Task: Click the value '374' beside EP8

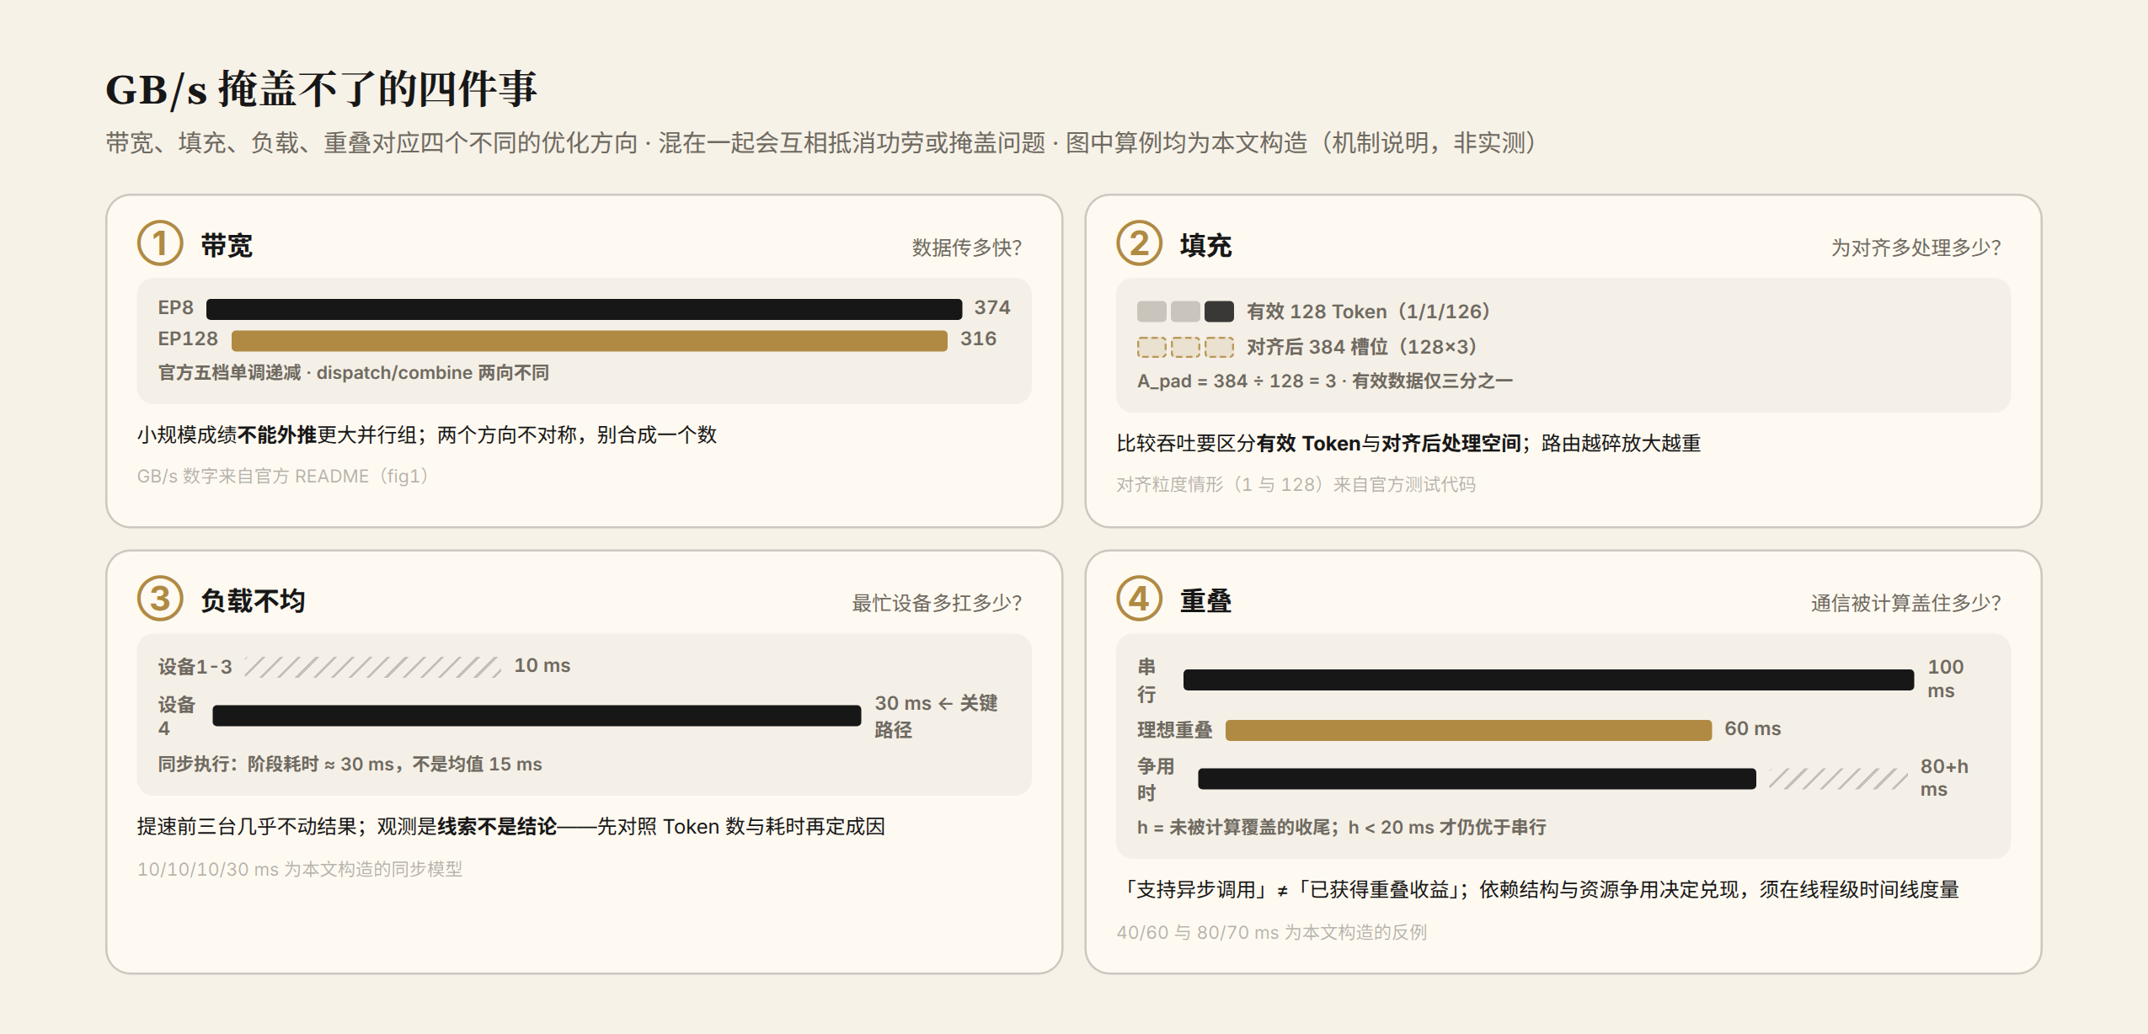Action: [x=992, y=307]
